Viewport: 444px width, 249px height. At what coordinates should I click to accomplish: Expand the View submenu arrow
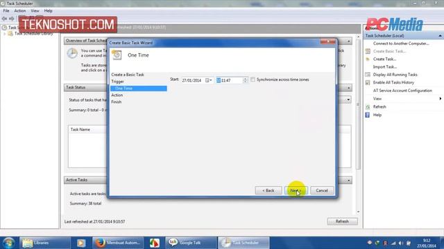(441, 98)
